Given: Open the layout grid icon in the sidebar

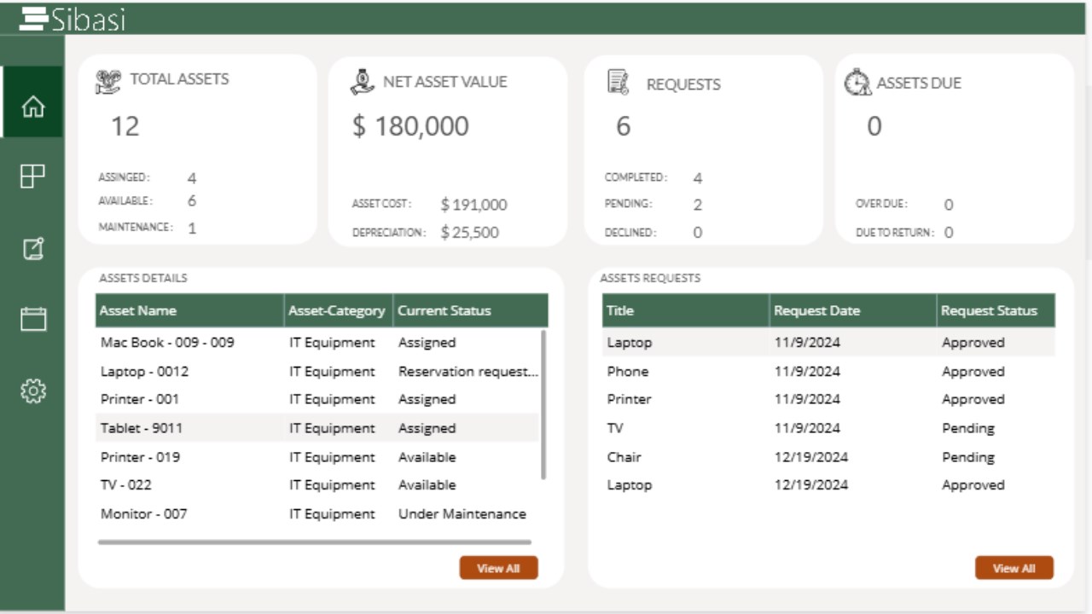Looking at the screenshot, I should pos(32,176).
